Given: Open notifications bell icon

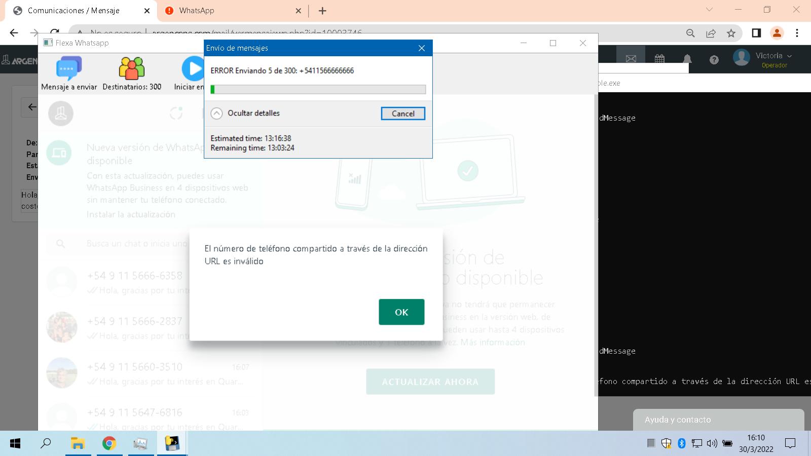Looking at the screenshot, I should point(687,59).
